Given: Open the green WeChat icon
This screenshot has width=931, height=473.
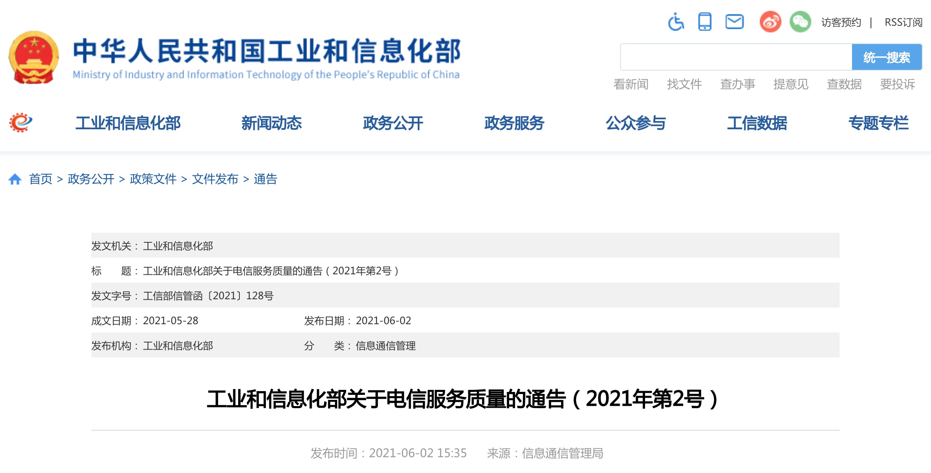Looking at the screenshot, I should pyautogui.click(x=800, y=22).
